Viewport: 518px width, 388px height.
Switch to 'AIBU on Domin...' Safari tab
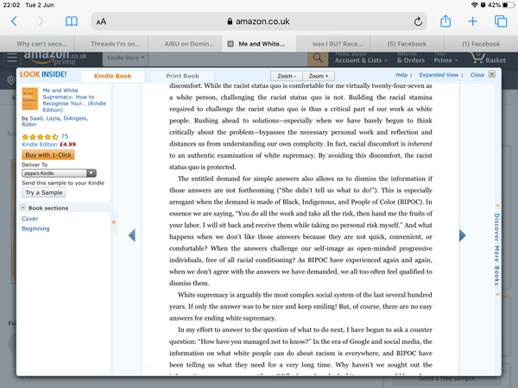pyautogui.click(x=186, y=44)
